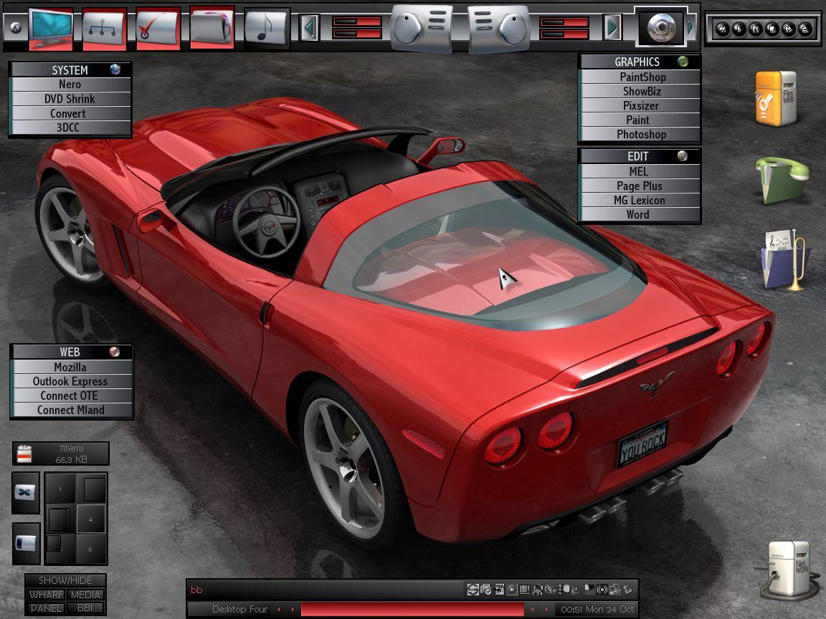The height and width of the screenshot is (619, 826).
Task: Click the fast-forward media button
Action: pyautogui.click(x=789, y=29)
